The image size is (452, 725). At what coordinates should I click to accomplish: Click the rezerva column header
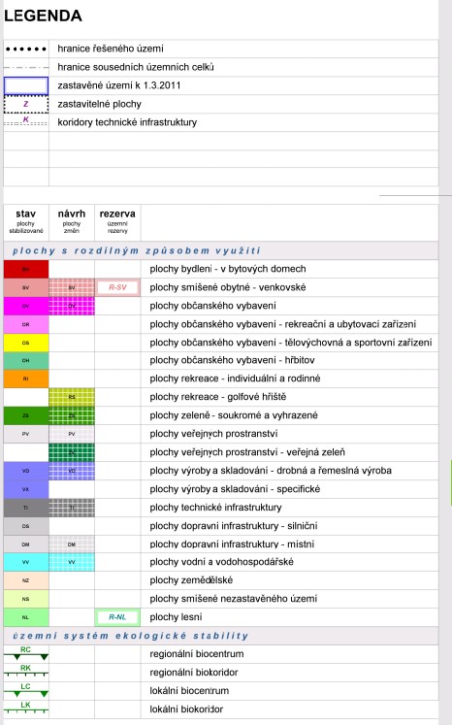click(x=117, y=221)
